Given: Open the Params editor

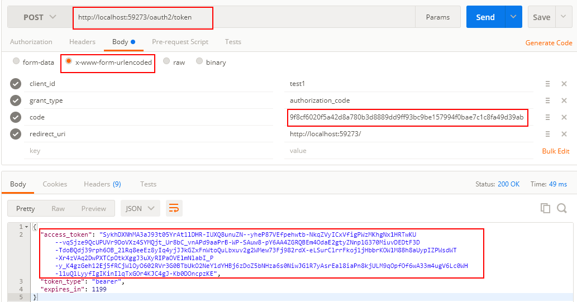Looking at the screenshot, I should [437, 17].
